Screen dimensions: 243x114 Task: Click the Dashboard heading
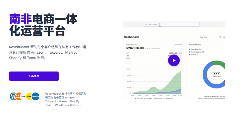[x=131, y=37]
